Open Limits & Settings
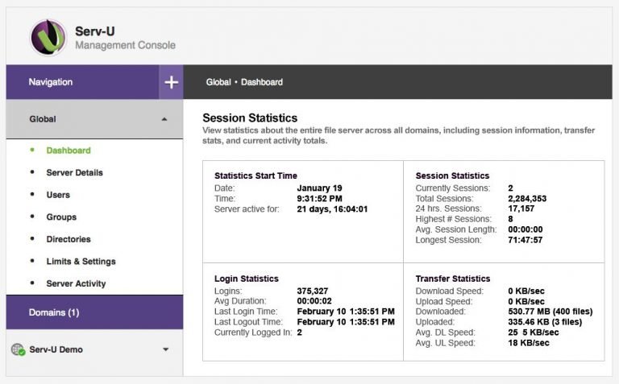Screen dimensions: 619x384 81,262
